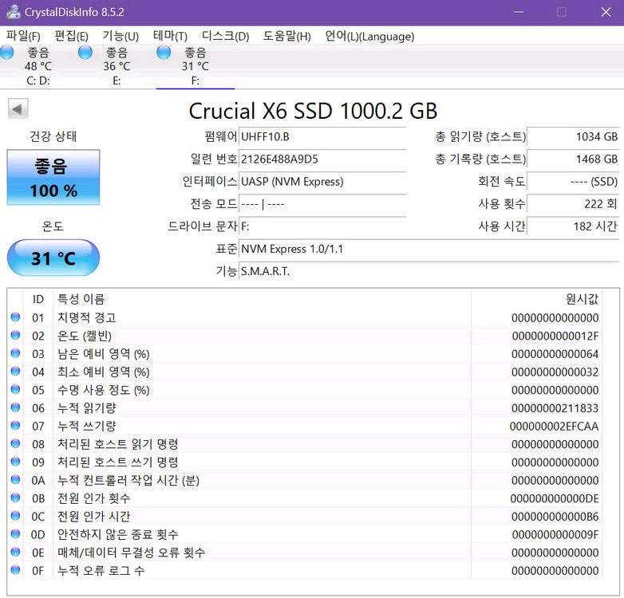Open the 도움말(H) menu
Viewport: 624px width, 598px height.
287,36
